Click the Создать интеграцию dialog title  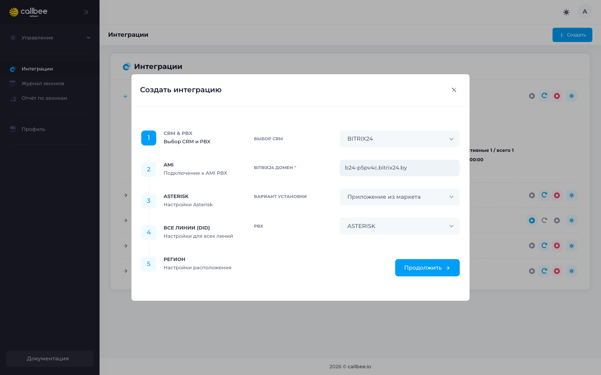(x=181, y=90)
